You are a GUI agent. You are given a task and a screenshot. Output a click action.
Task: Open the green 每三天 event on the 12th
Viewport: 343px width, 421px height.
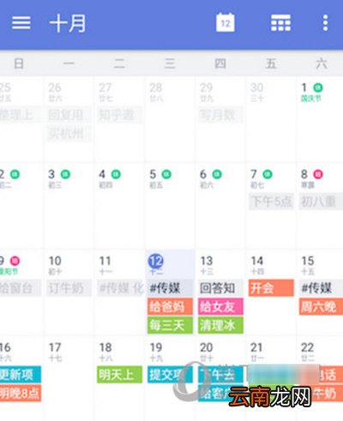click(x=170, y=325)
